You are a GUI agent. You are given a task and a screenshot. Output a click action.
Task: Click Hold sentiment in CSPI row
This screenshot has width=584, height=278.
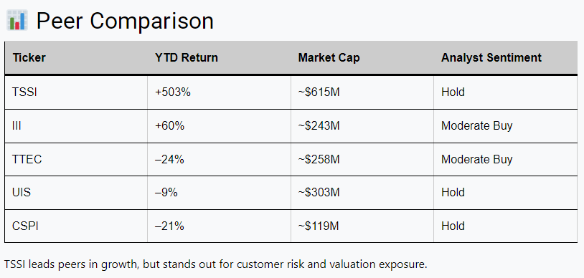coord(453,226)
